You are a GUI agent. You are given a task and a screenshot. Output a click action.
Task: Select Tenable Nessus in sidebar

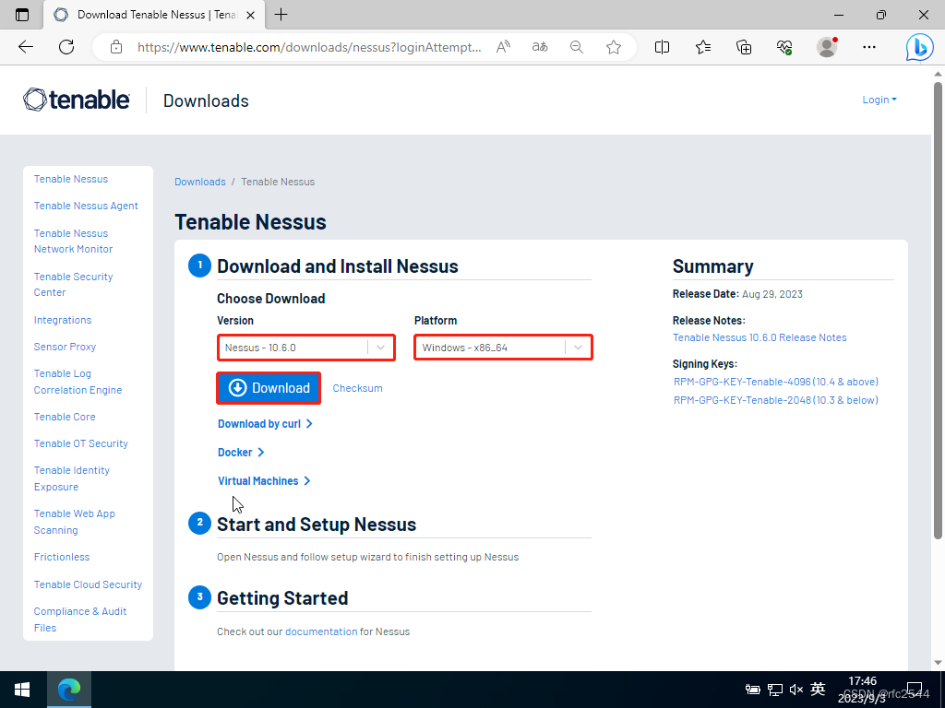pos(71,179)
